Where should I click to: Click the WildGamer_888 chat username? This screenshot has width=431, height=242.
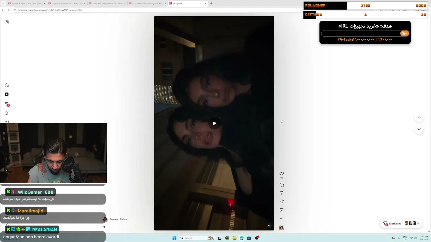pos(35,192)
